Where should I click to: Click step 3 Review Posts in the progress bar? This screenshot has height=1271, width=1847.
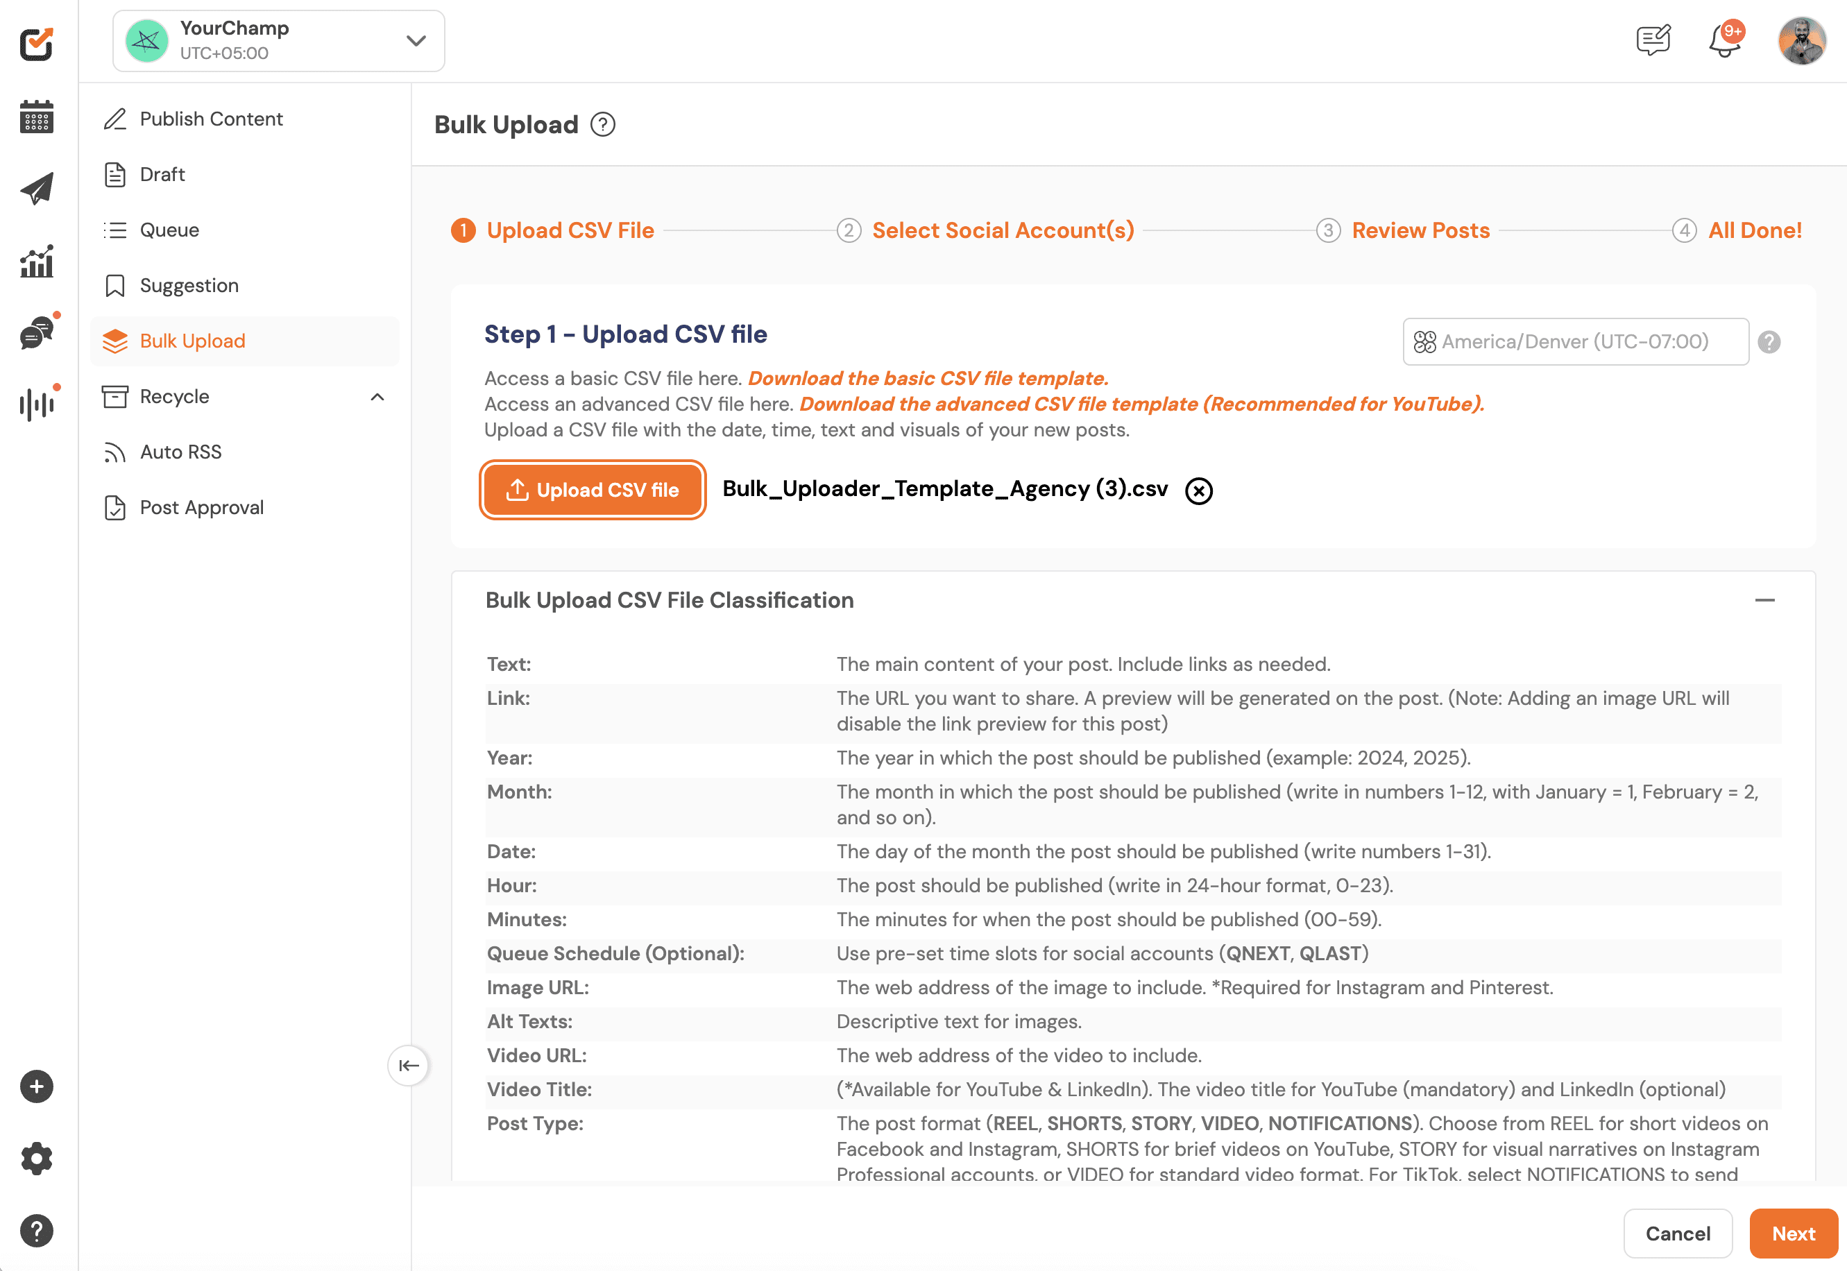pyautogui.click(x=1420, y=230)
